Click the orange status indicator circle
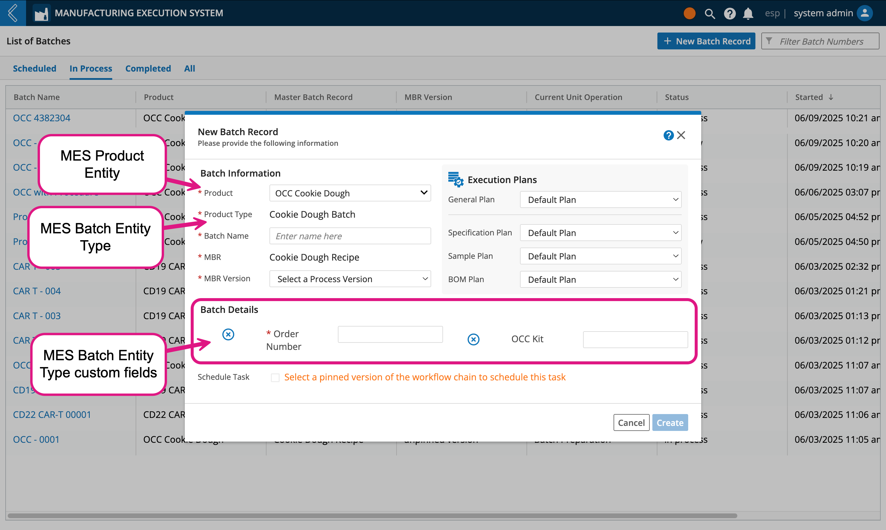This screenshot has width=886, height=530. pyautogui.click(x=689, y=13)
